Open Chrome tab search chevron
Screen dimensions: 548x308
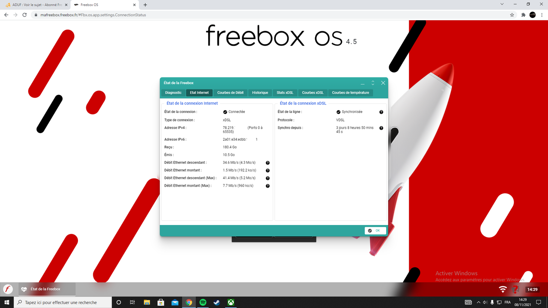click(502, 4)
